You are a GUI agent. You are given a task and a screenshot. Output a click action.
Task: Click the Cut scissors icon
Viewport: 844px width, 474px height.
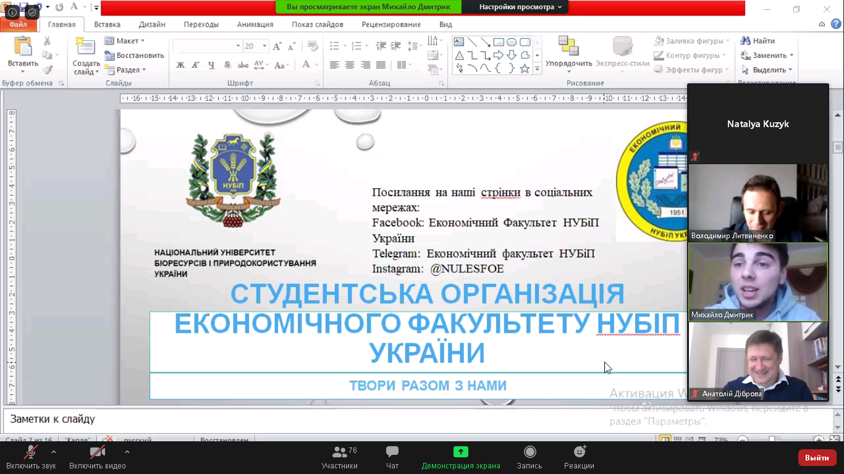click(48, 41)
